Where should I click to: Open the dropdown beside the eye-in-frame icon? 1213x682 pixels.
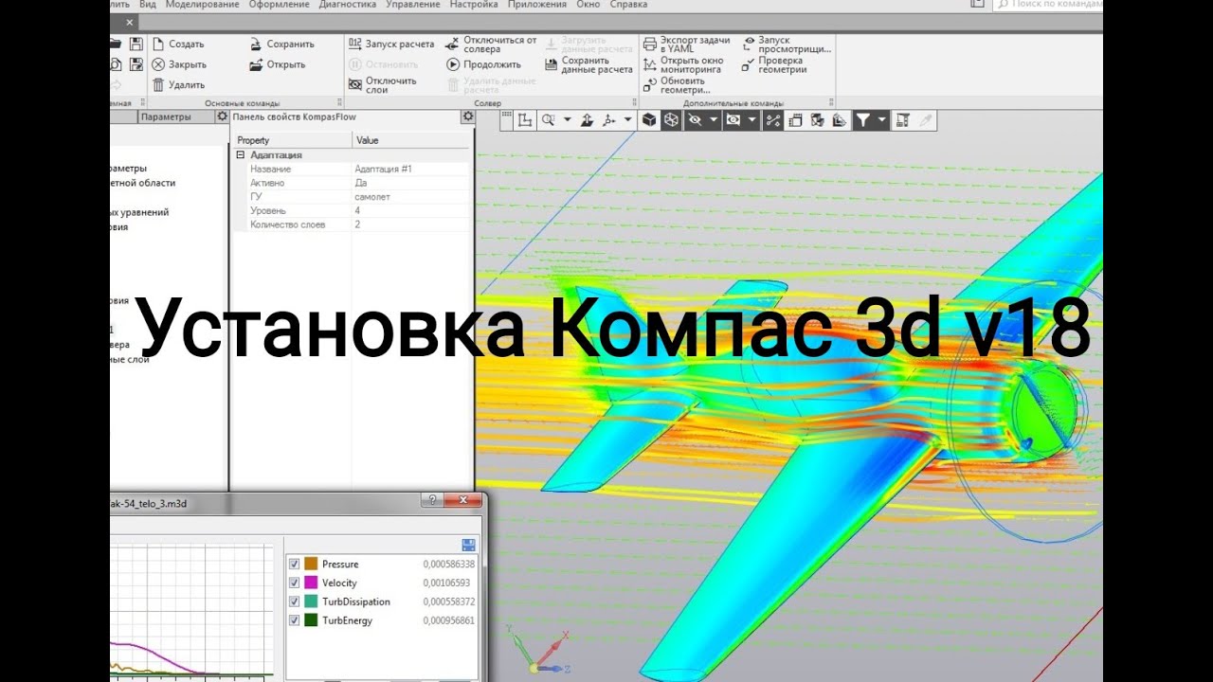[x=751, y=120]
